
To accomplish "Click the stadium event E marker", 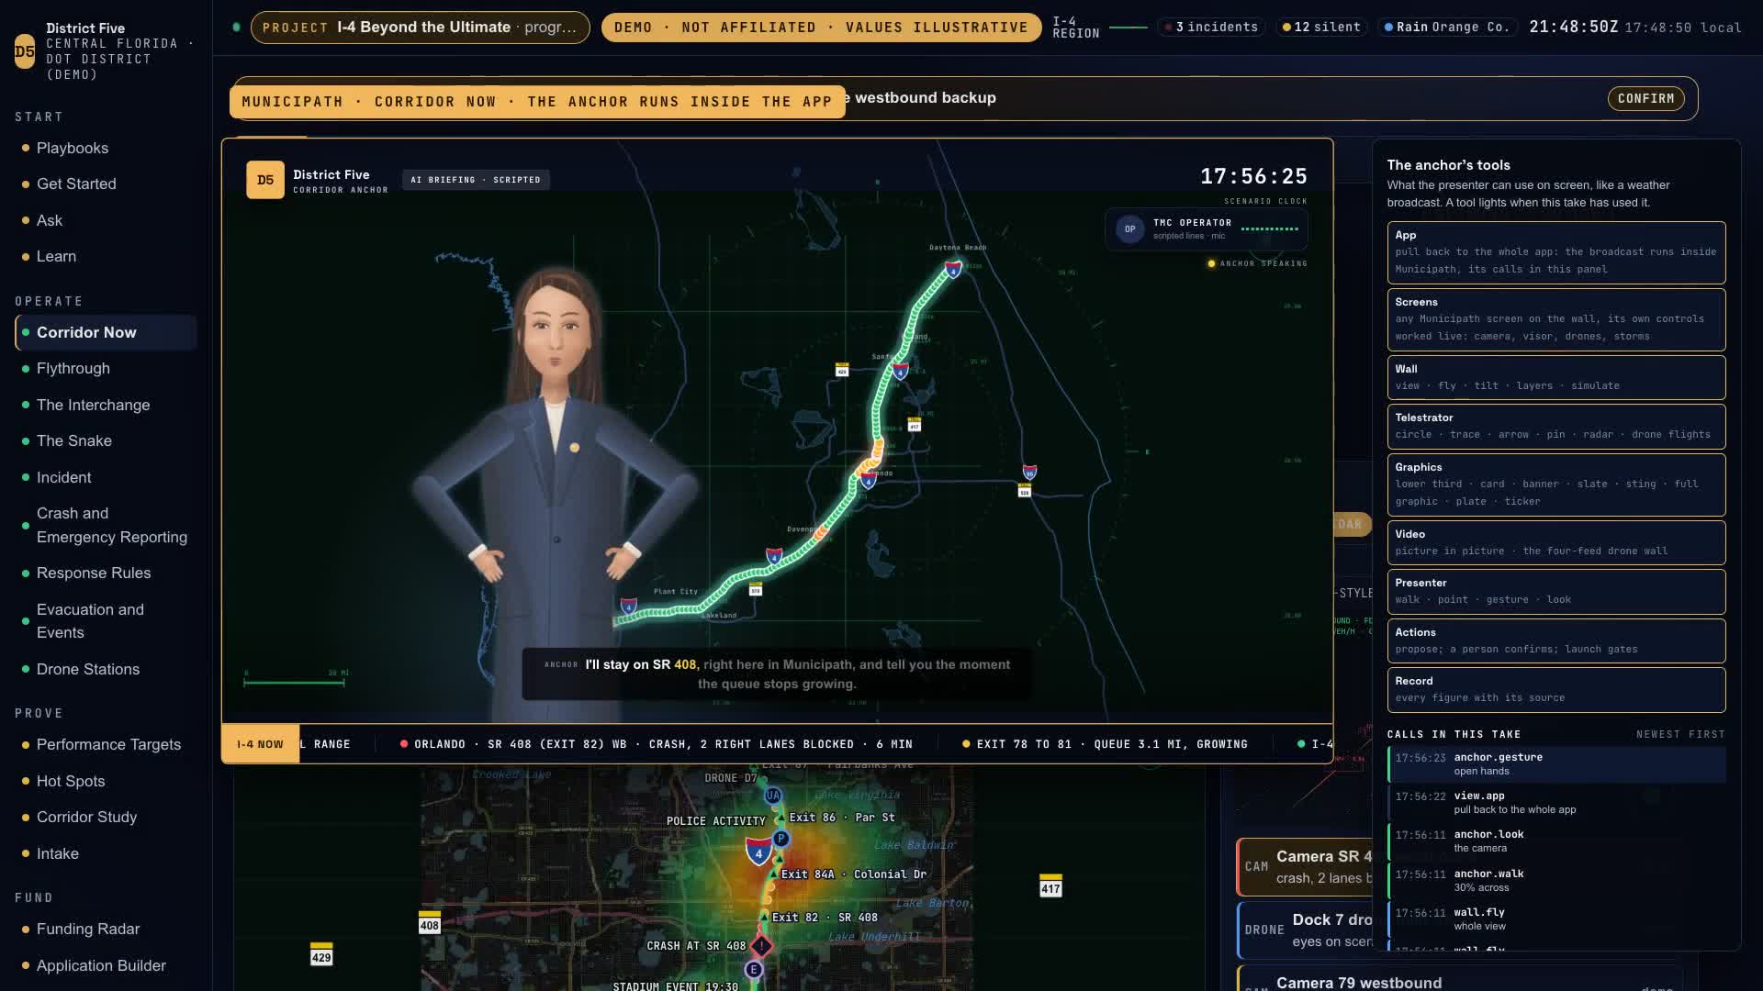I will coord(754,969).
